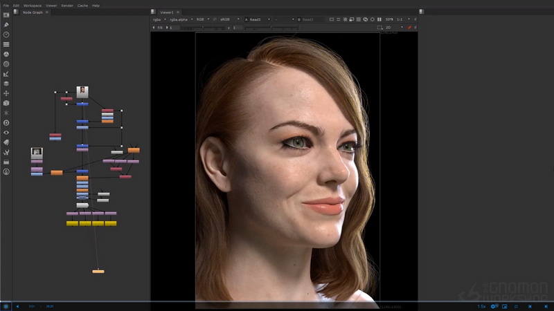
Task: Open the rgba channel layer dropdown
Action: coord(159,19)
